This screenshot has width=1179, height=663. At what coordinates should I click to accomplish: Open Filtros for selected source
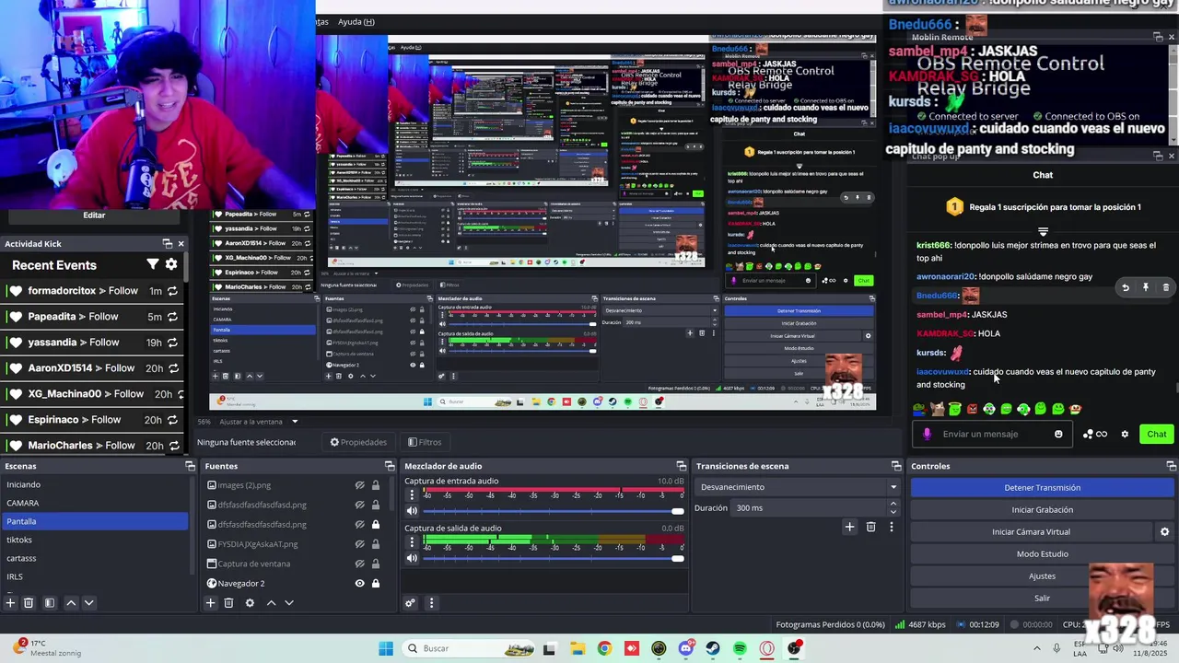click(x=425, y=442)
